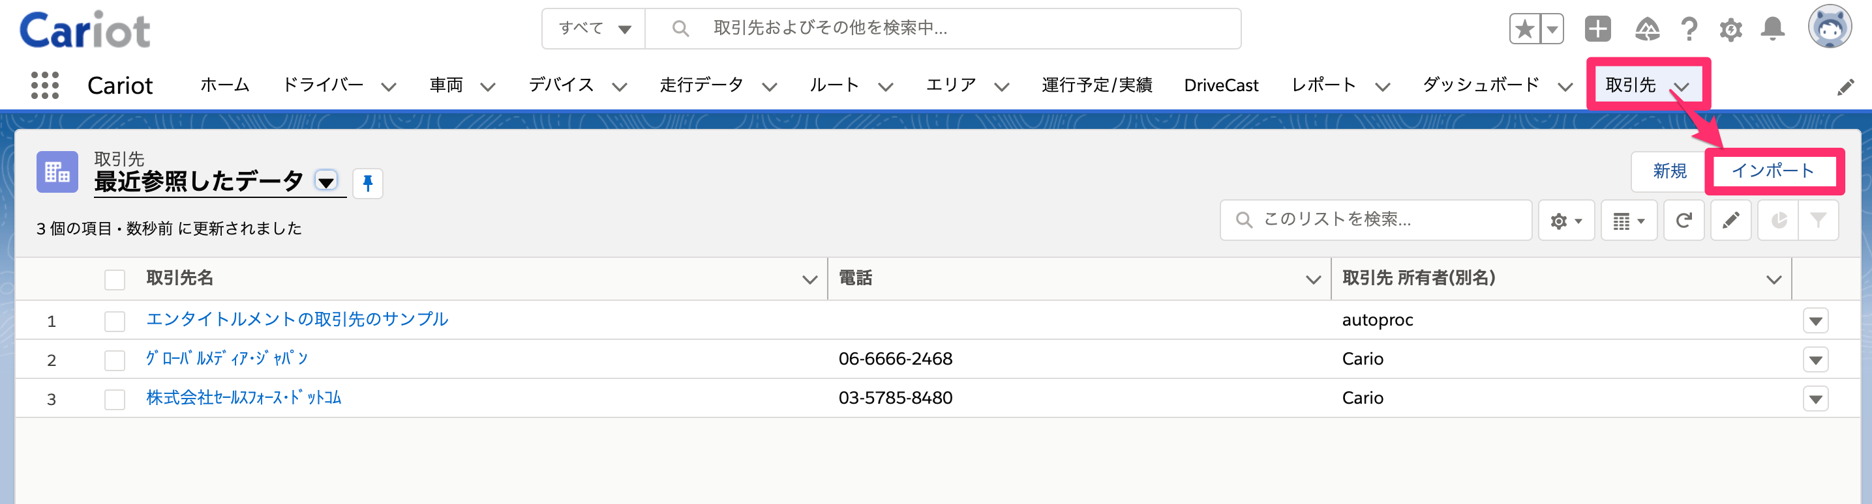This screenshot has width=1872, height=504.
Task: Expand the ドライバー tab menu chevron
Action: [389, 87]
